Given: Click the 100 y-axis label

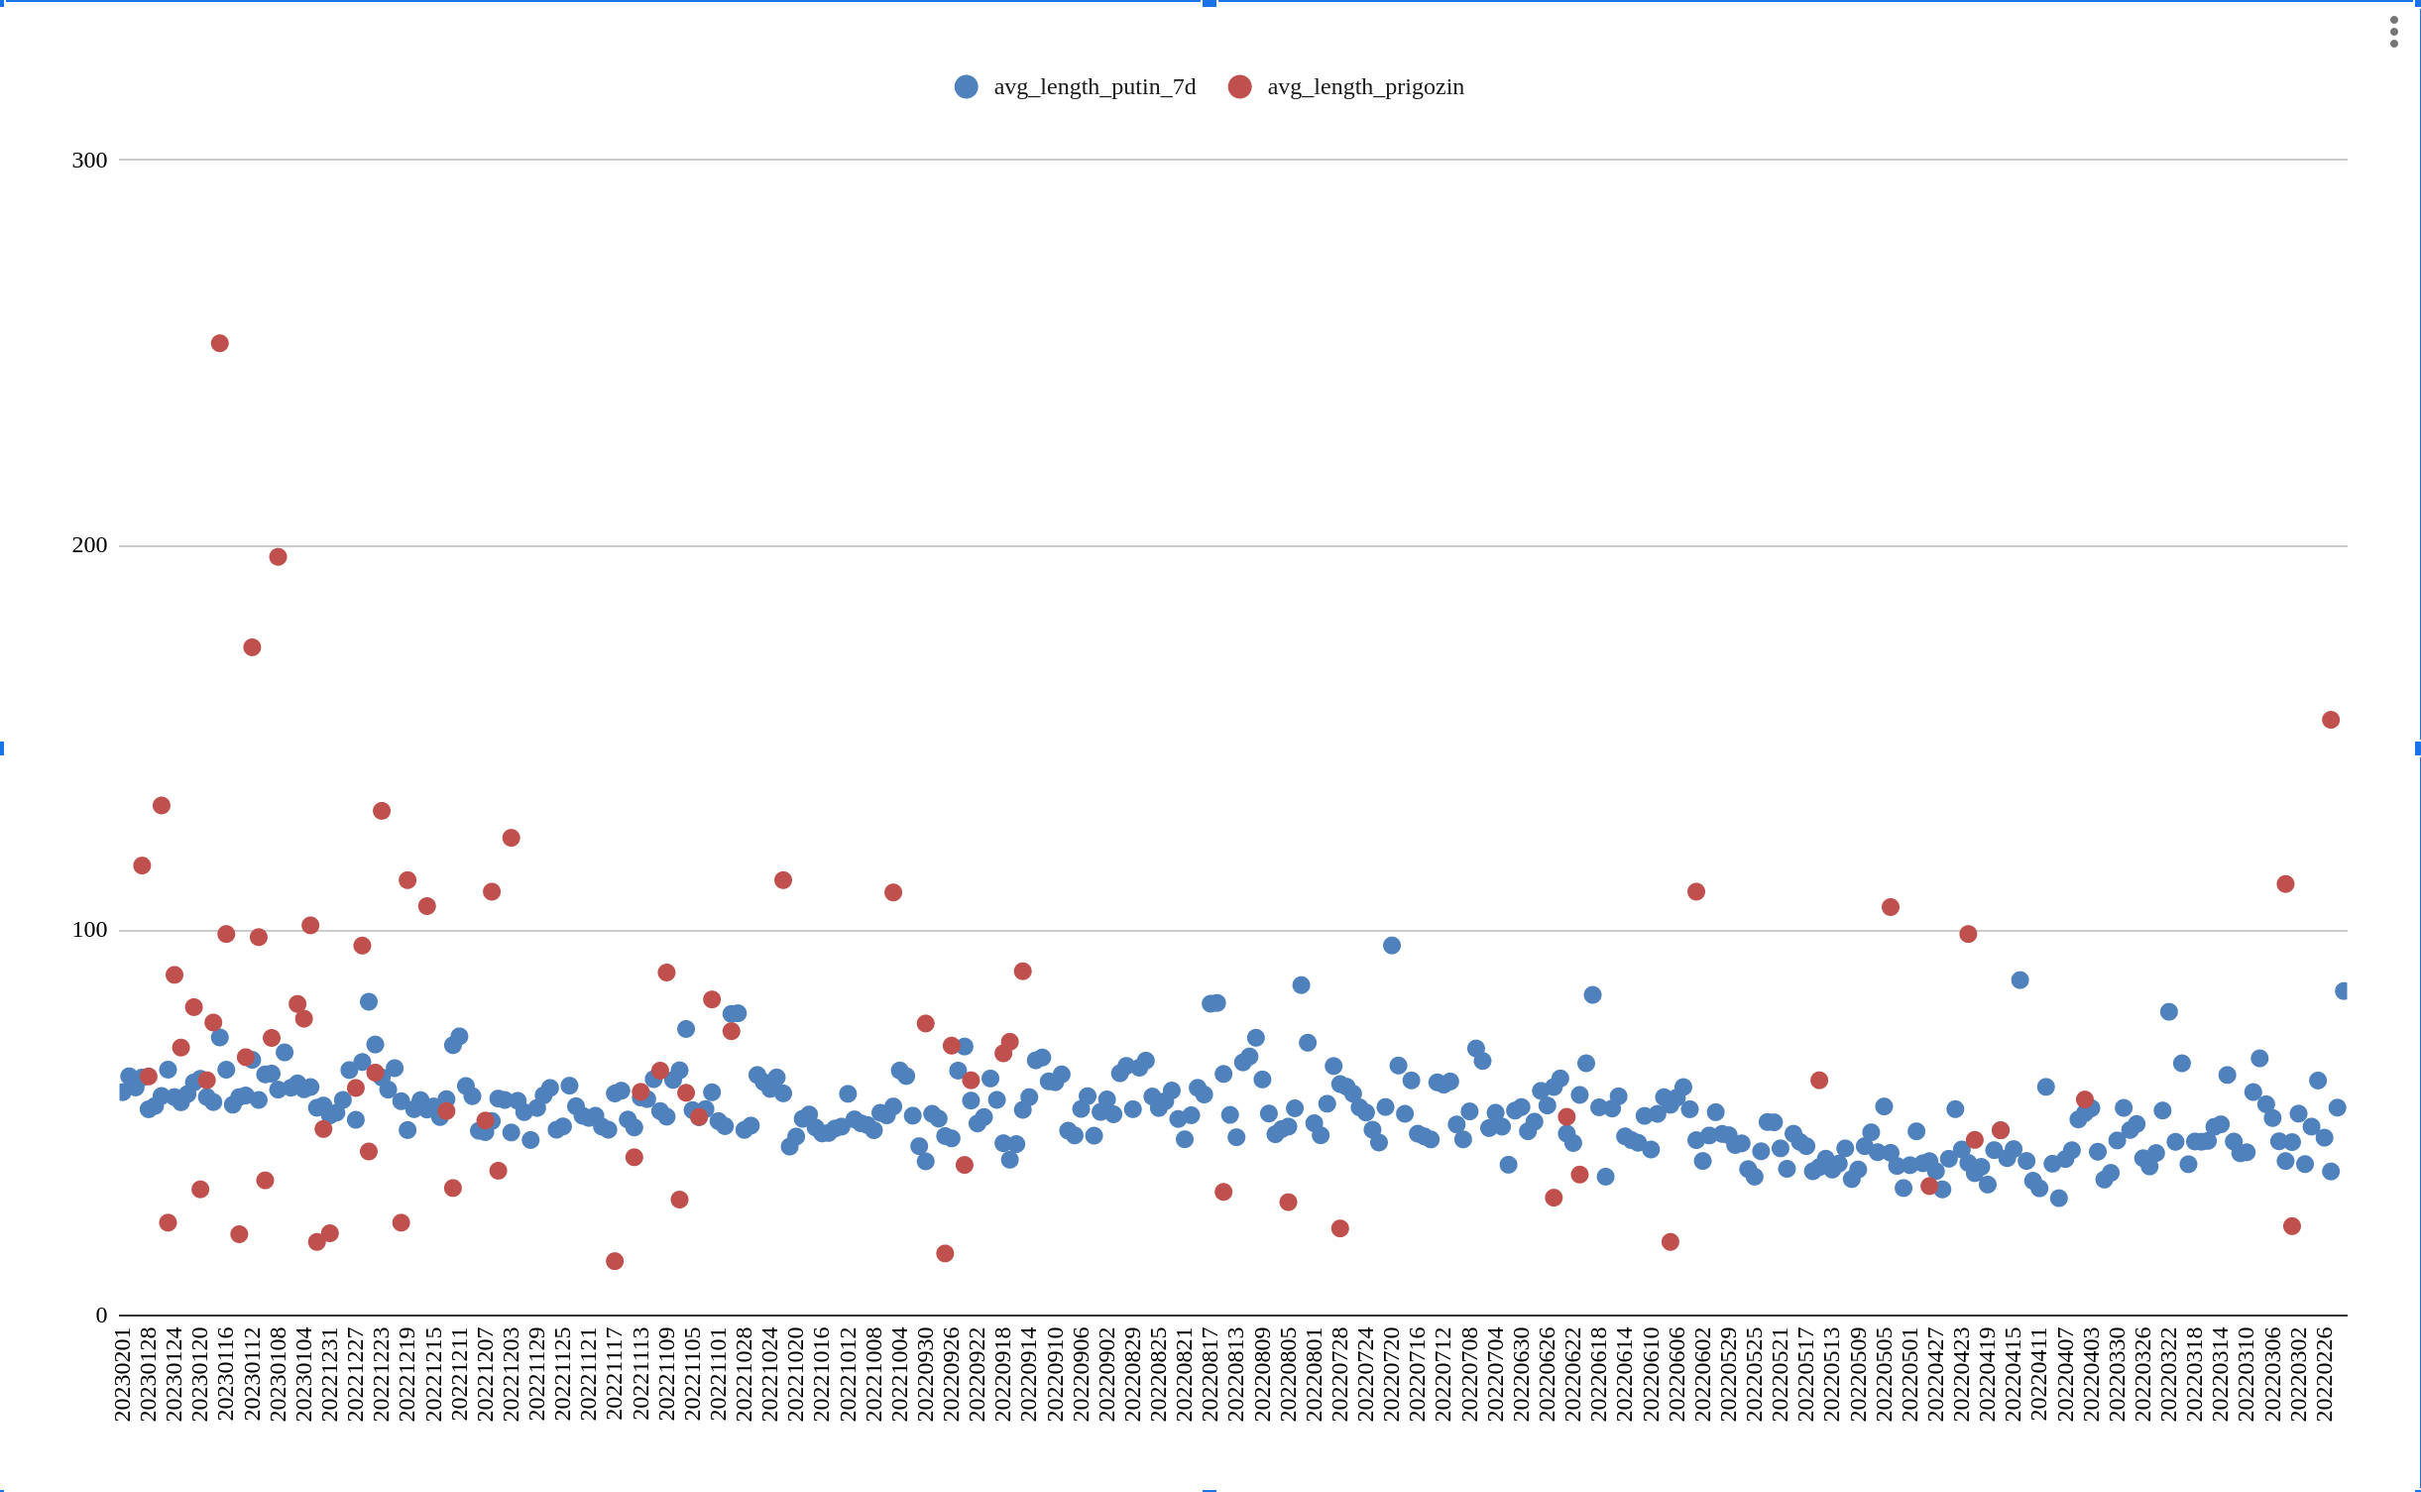Looking at the screenshot, I should point(89,930).
